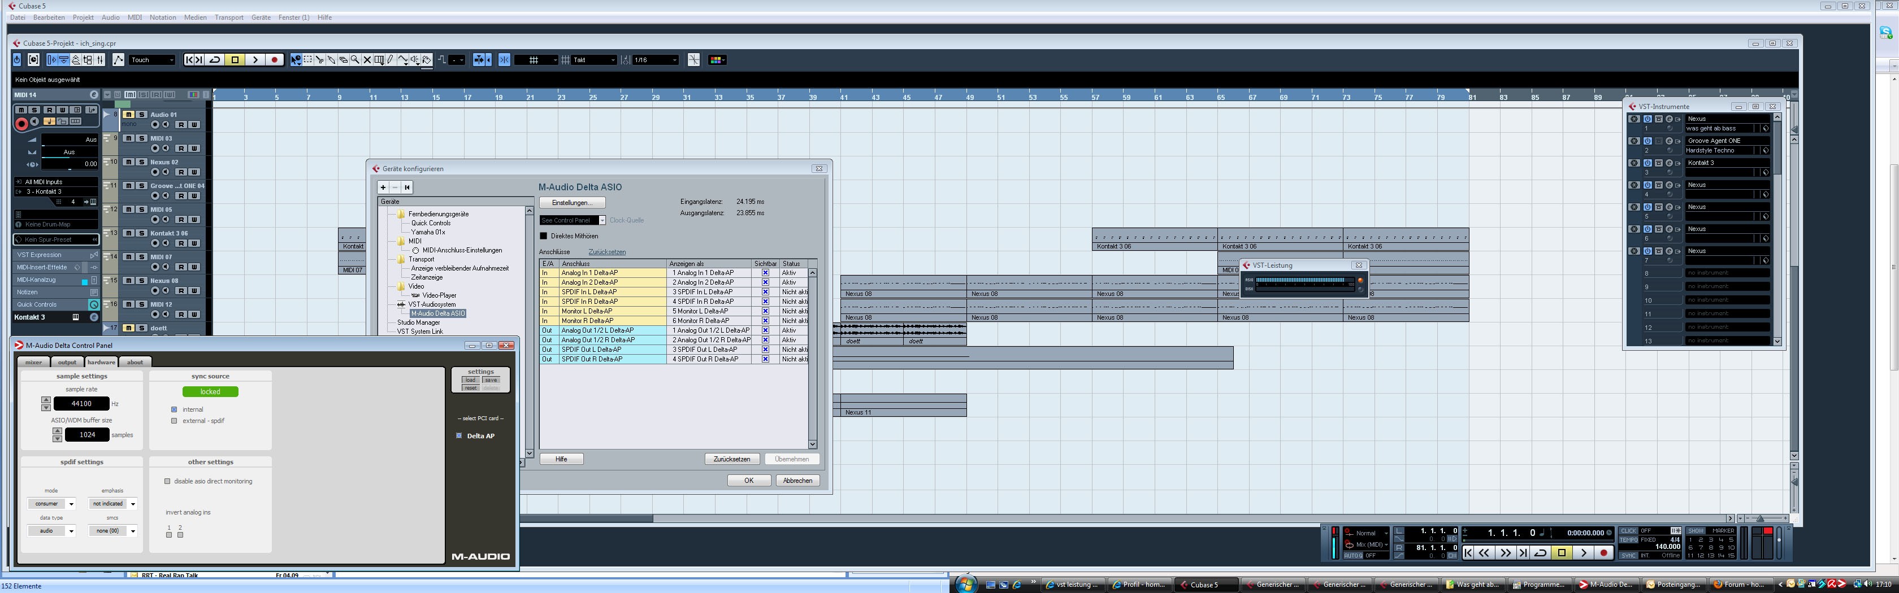The image size is (1899, 593).
Task: Select the Color paint bucket tool
Action: tap(426, 60)
